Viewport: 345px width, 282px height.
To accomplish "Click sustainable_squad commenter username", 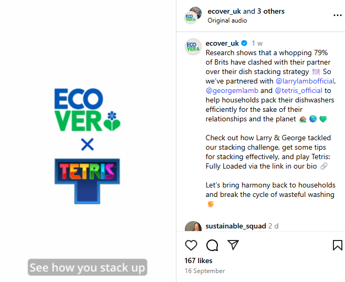I will [x=235, y=226].
